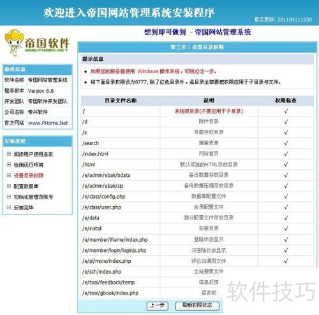Viewport: 319px width, 315px height.
Task: Click checkmark in /e/pl/more/index.php row
Action: click(x=286, y=261)
